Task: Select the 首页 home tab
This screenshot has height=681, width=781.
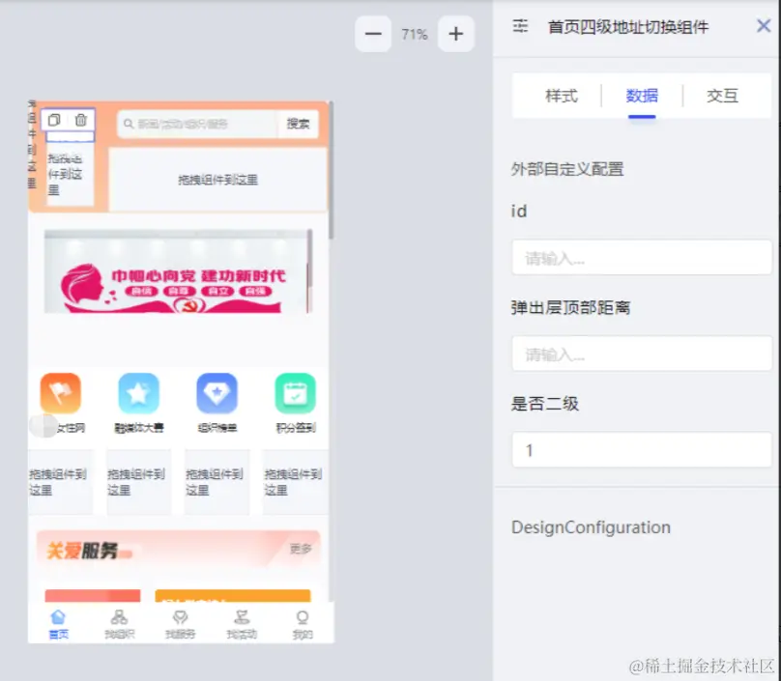Action: pos(58,620)
